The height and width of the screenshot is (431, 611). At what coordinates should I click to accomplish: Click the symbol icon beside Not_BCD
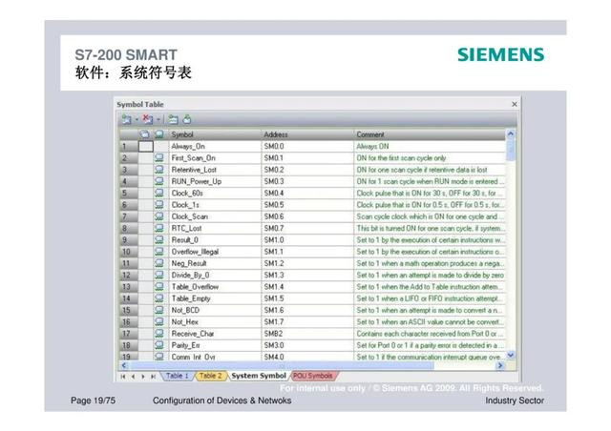click(x=159, y=310)
